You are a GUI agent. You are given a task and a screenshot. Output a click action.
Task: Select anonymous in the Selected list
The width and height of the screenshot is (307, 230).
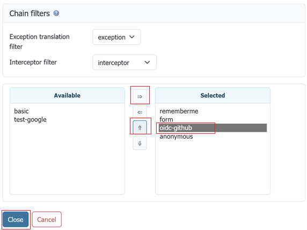pos(176,136)
